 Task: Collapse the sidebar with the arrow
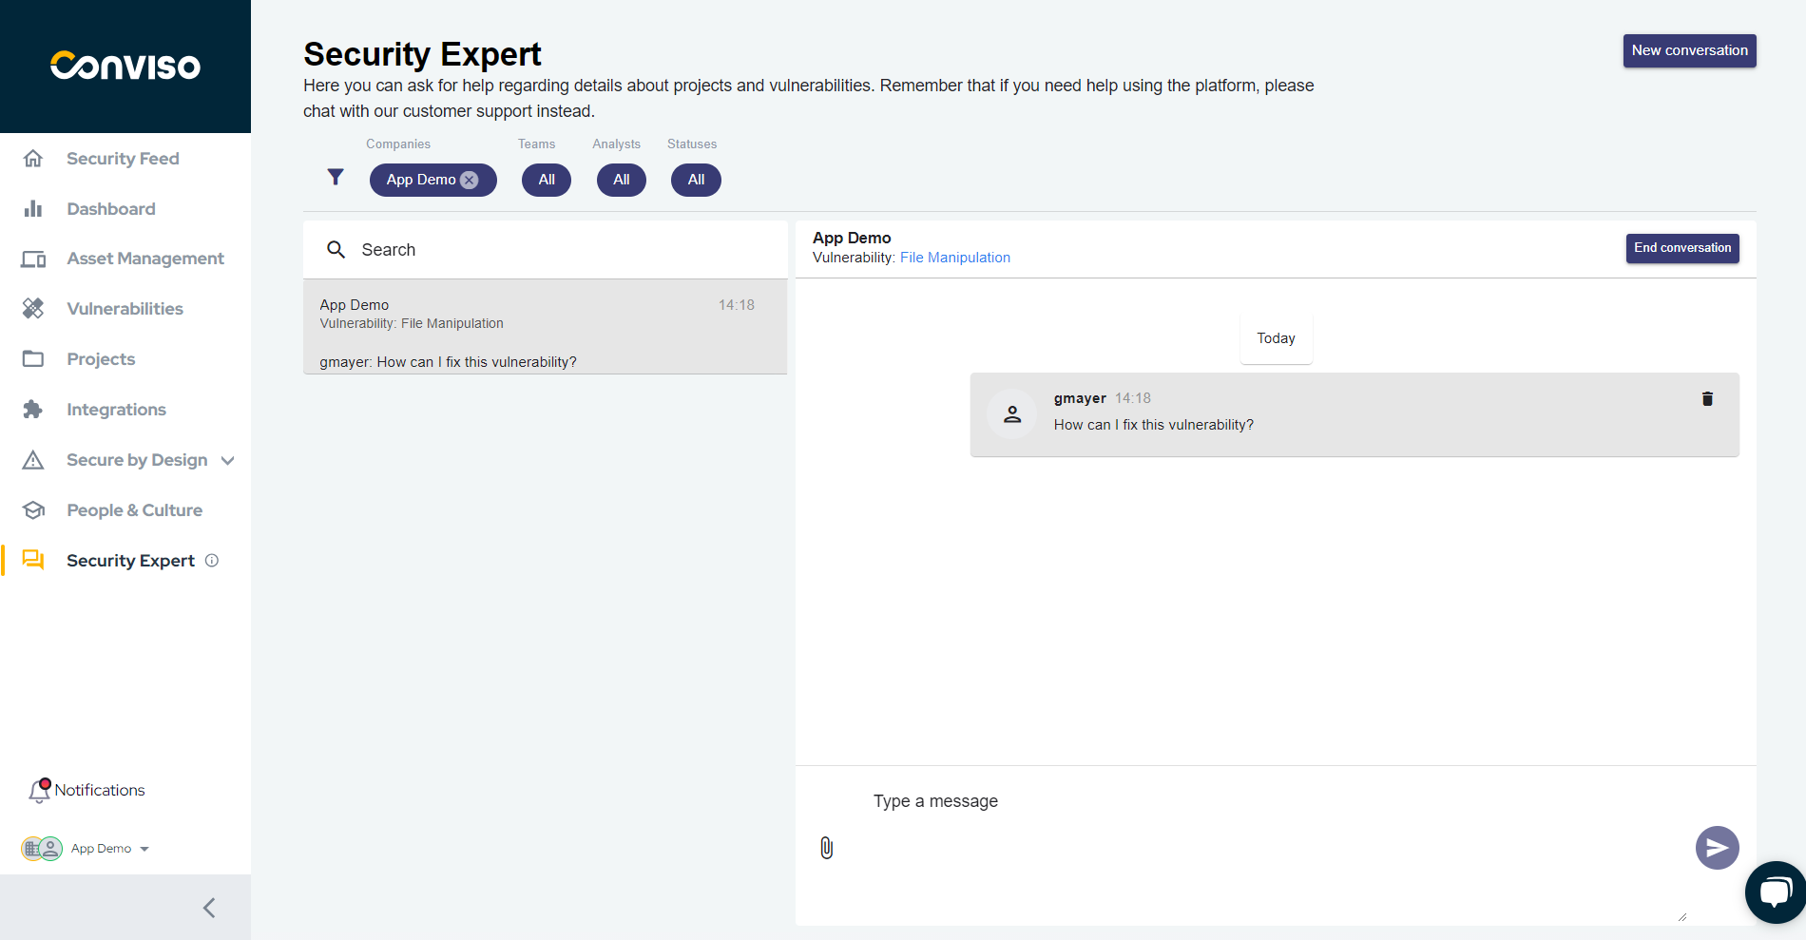(209, 908)
